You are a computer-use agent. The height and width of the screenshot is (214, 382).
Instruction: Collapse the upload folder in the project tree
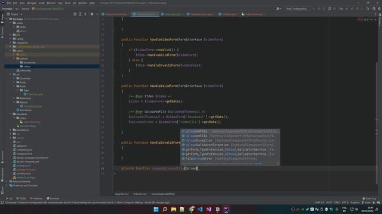pyautogui.click(x=14, y=58)
